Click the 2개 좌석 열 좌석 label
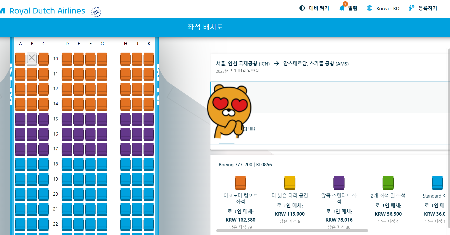Screen dimensions: 450x235 [388, 196]
